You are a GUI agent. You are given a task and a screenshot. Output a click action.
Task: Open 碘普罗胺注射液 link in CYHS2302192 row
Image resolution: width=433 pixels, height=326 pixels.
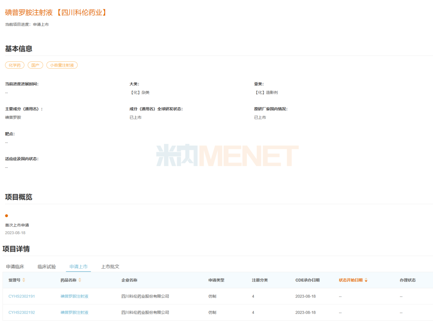coord(74,312)
